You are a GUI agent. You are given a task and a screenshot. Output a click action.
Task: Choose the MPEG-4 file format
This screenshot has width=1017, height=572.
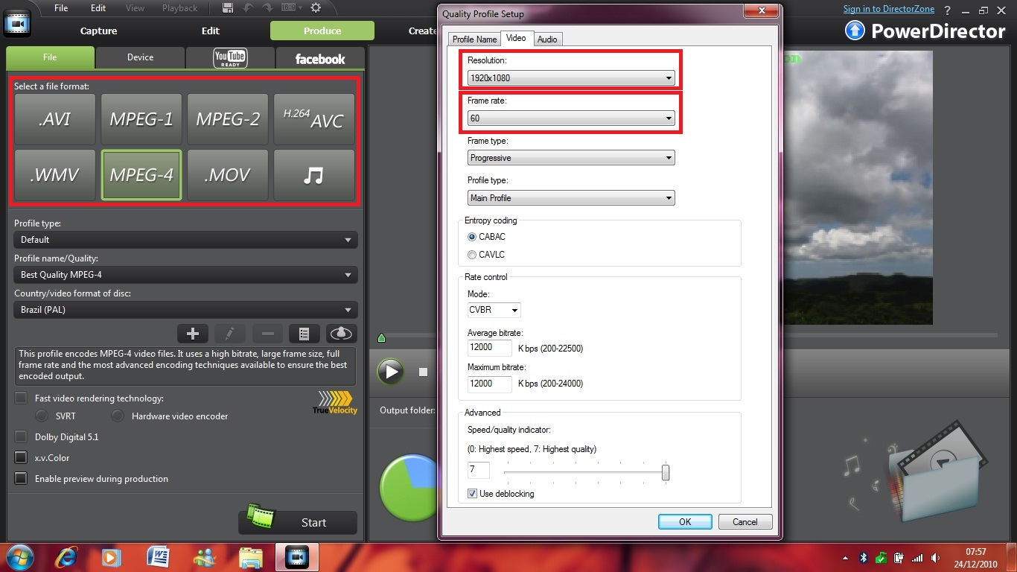[x=141, y=175]
